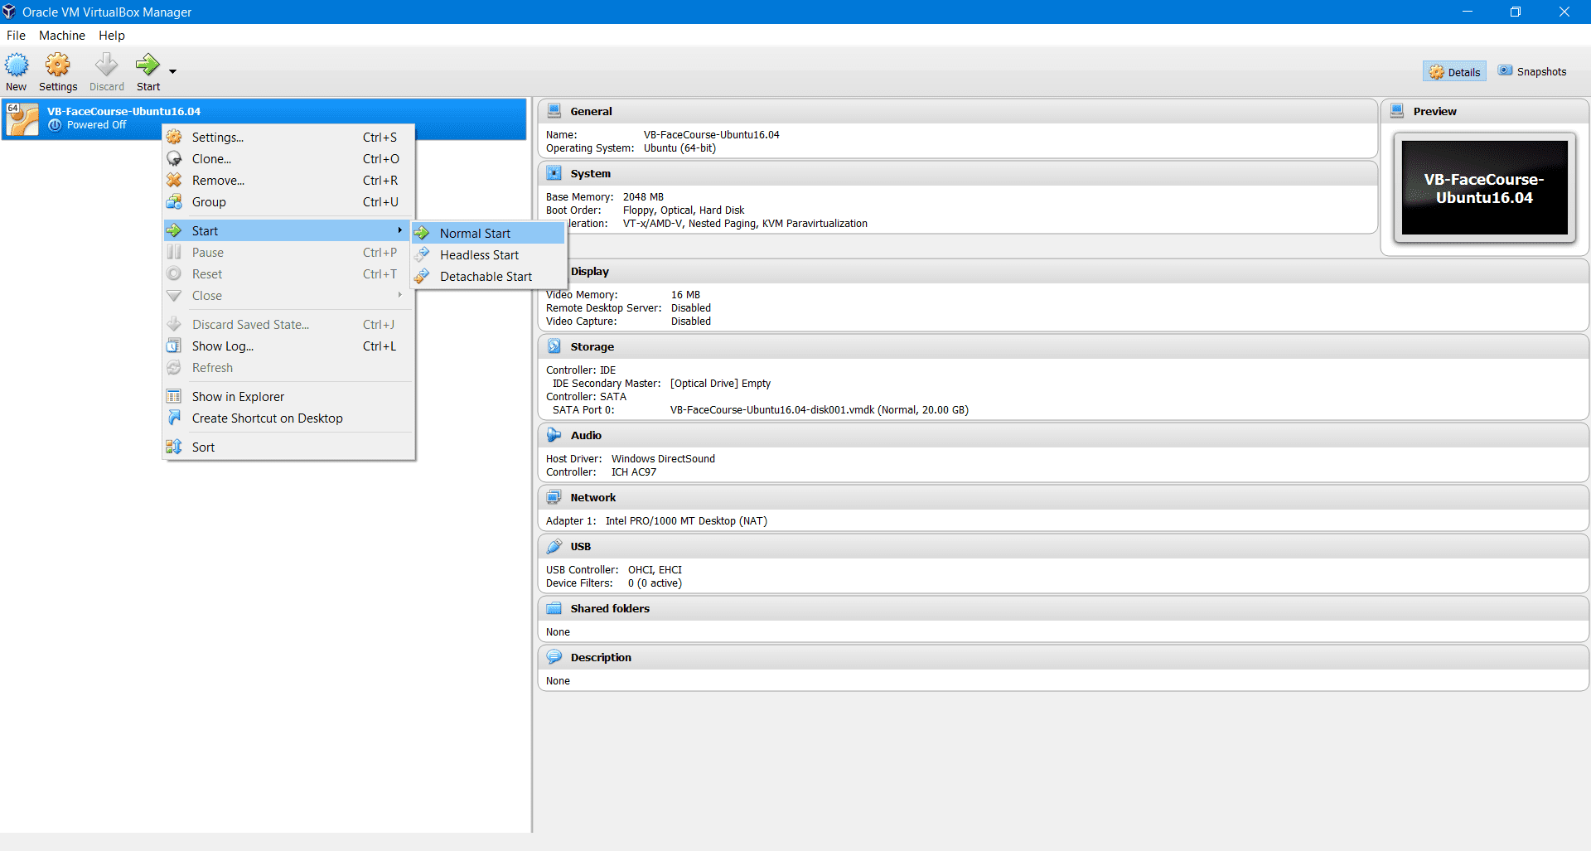Click the USB section header
The image size is (1591, 851).
(x=1063, y=546)
